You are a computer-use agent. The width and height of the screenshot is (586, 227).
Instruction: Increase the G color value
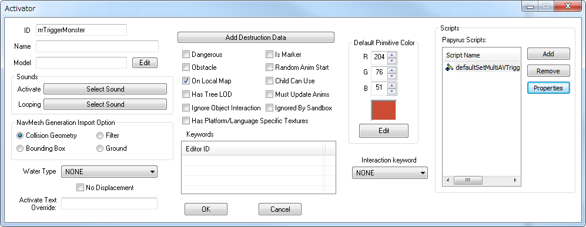[391, 70]
